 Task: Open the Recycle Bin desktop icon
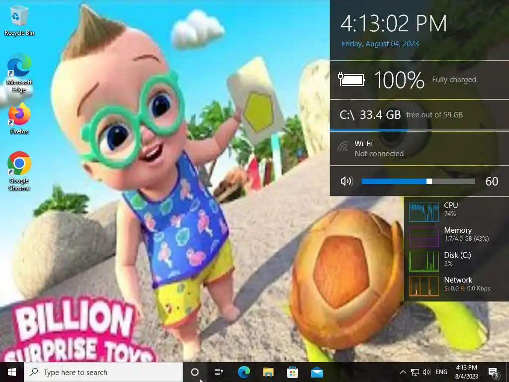coord(19,21)
